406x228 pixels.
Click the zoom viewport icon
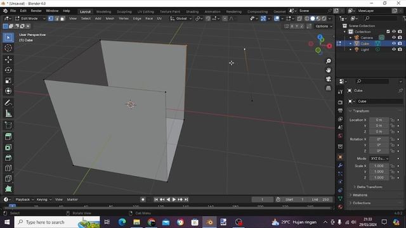(x=329, y=61)
